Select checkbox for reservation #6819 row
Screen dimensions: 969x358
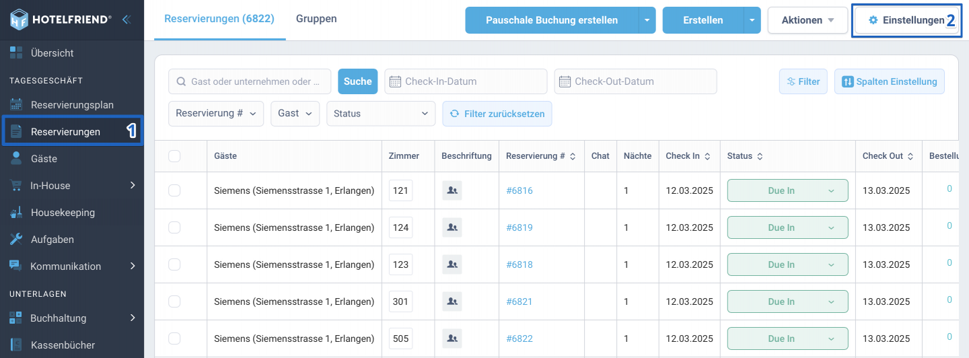174,227
